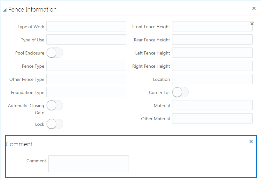Select the Right Fence Height field
This screenshot has height=180, width=261.
point(212,66)
